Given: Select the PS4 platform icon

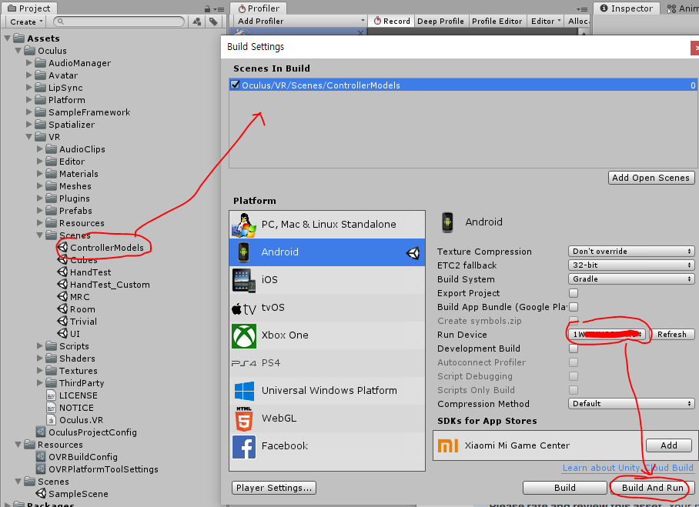Looking at the screenshot, I should [x=244, y=363].
